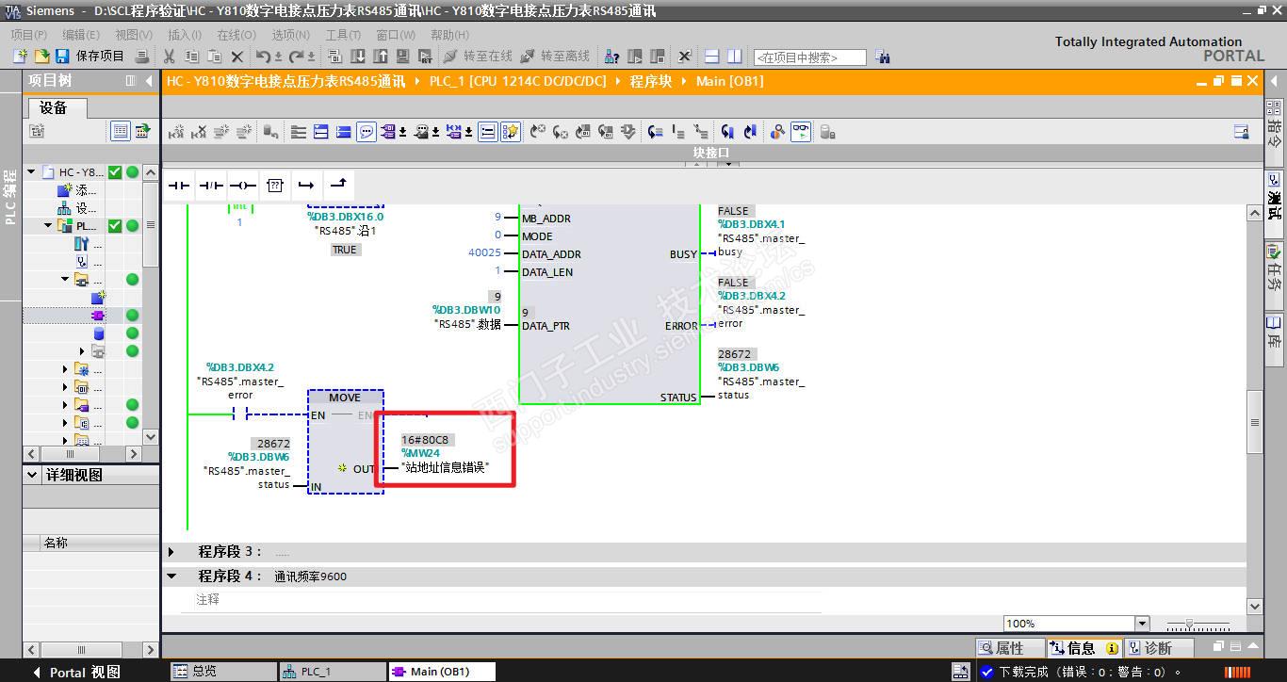Click the 保存项目 save project button
Viewport: 1287px width, 682px height.
90,57
